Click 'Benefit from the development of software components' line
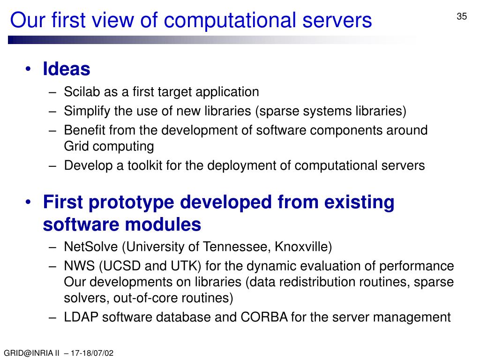Viewport: 480px width, 360px height. (x=246, y=130)
